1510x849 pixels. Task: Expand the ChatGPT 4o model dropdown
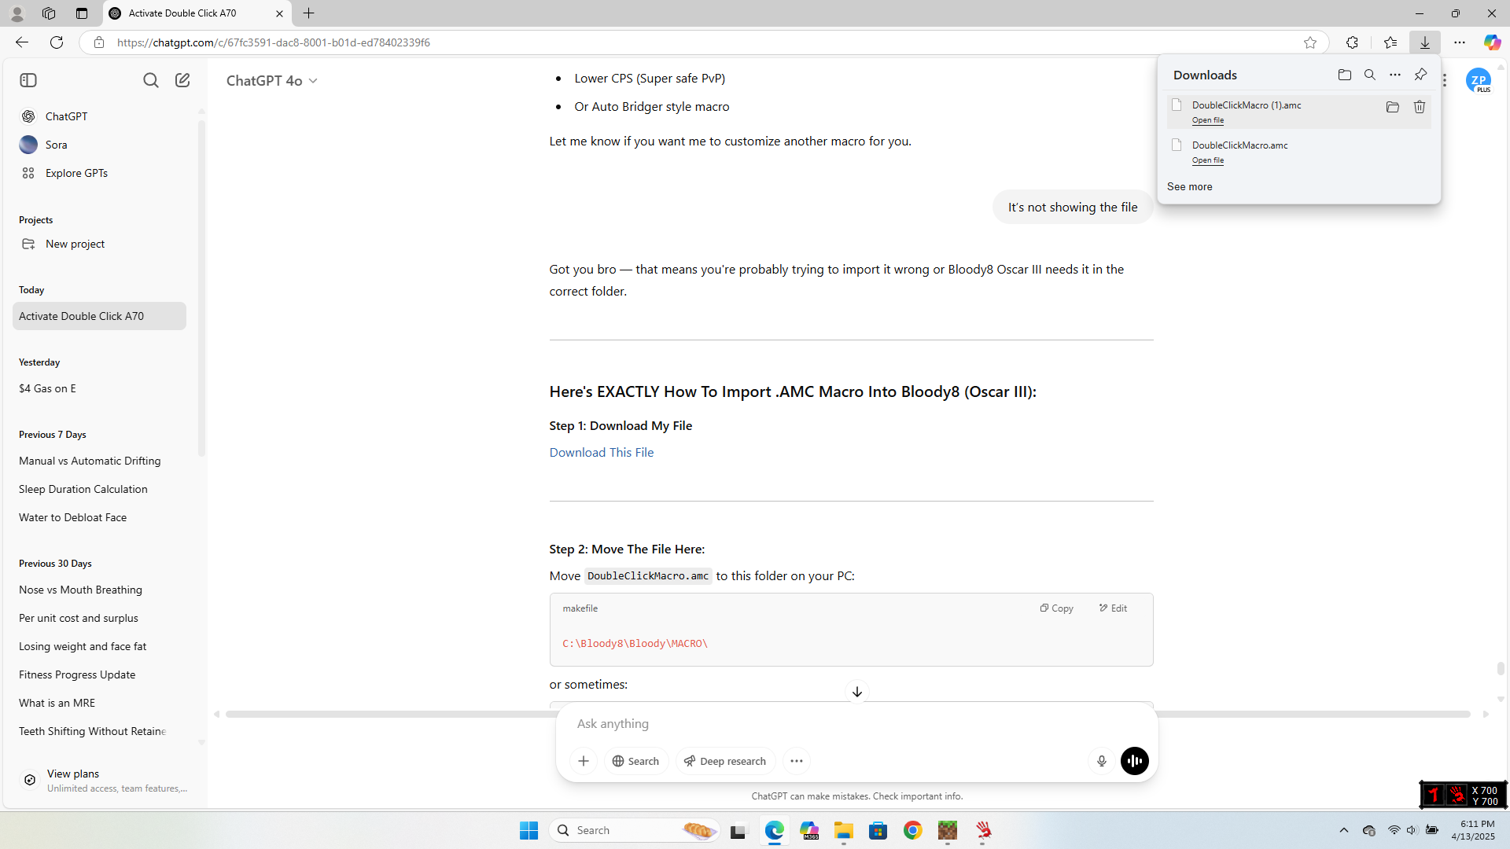pyautogui.click(x=272, y=81)
